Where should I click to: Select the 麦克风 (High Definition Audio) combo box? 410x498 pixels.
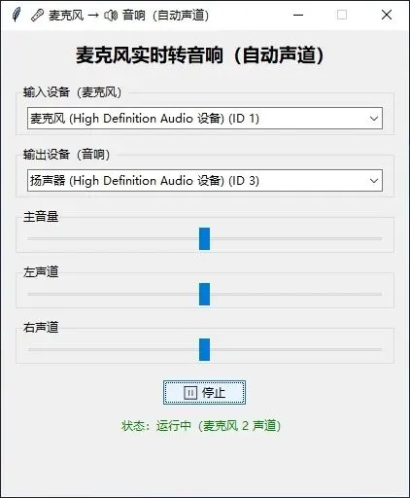(x=205, y=119)
